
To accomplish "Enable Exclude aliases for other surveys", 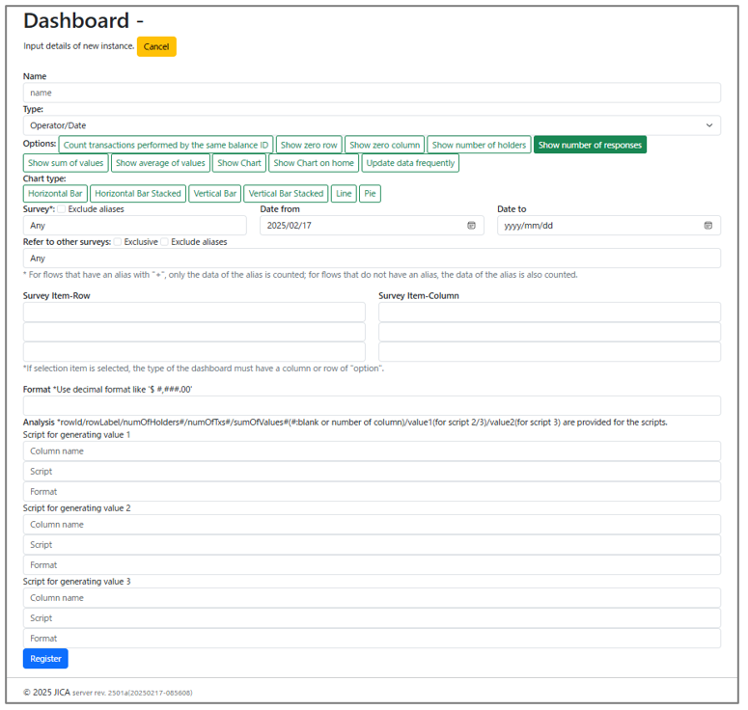I will pos(165,242).
